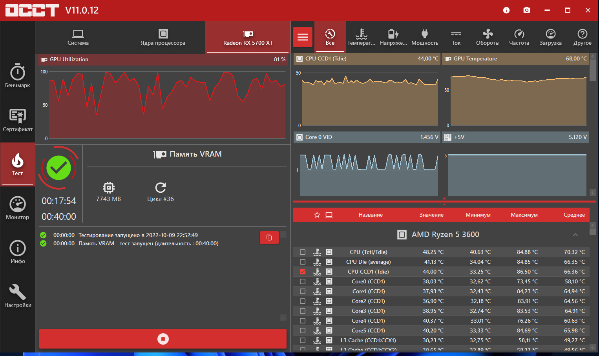The width and height of the screenshot is (599, 356).
Task: Show all sensors with Все filter
Action: pos(330,37)
